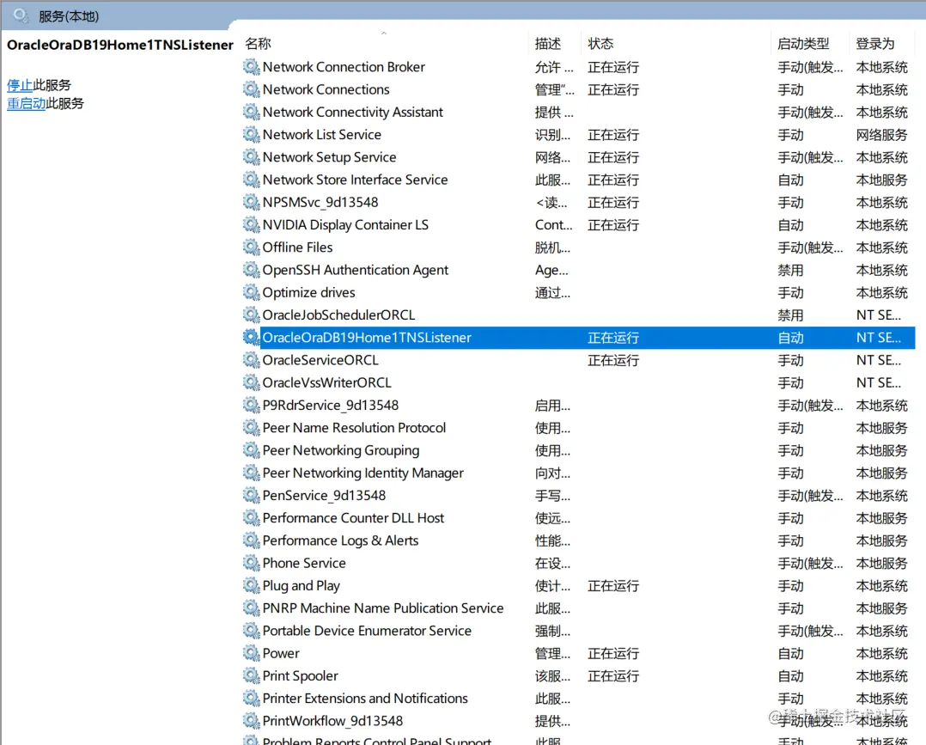
Task: Click 自动 startup type of highlighted Oracle listener
Action: (x=790, y=338)
